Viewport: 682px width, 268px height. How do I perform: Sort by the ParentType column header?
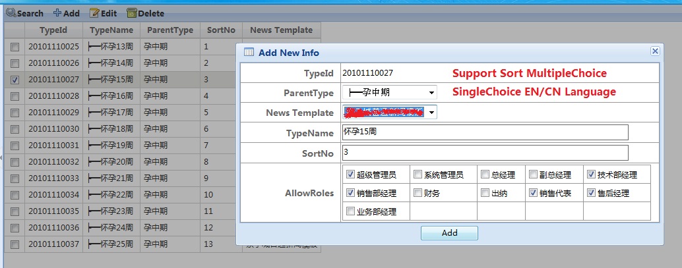[170, 30]
